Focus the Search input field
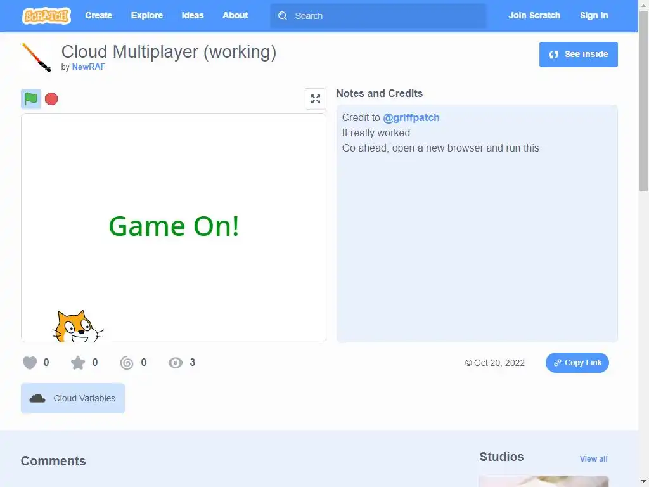Viewport: 649px width, 487px height. click(x=378, y=16)
